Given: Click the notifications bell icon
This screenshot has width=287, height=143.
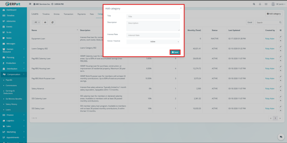Looking at the screenshot, I should tap(260, 4).
